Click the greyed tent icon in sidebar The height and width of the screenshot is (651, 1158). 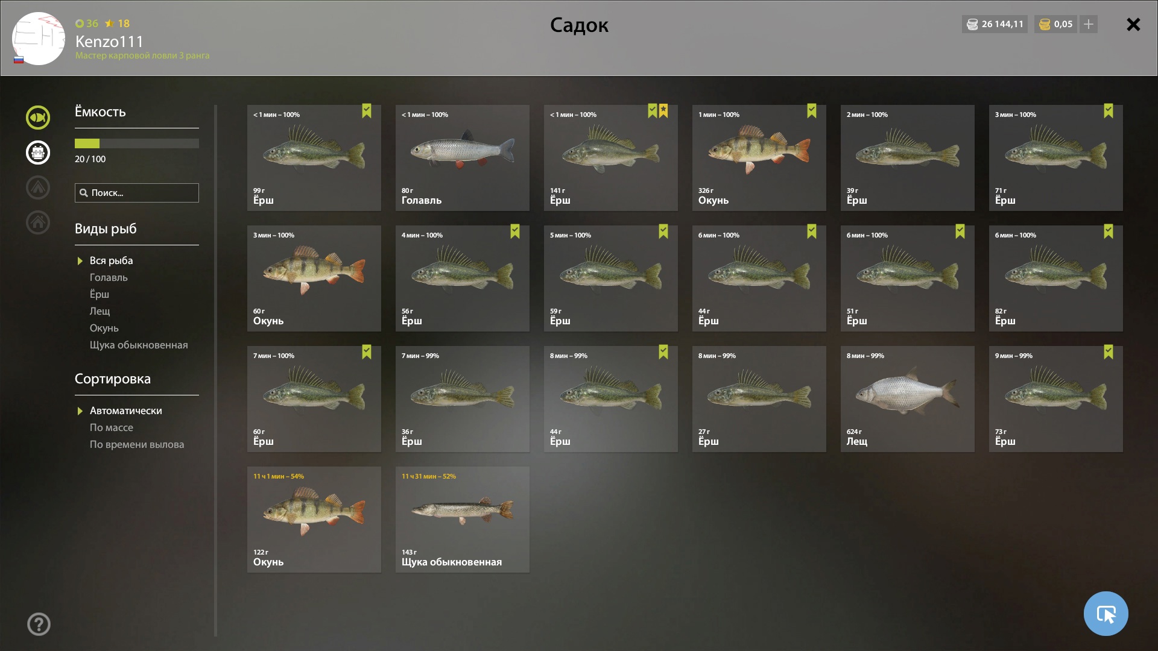point(37,187)
